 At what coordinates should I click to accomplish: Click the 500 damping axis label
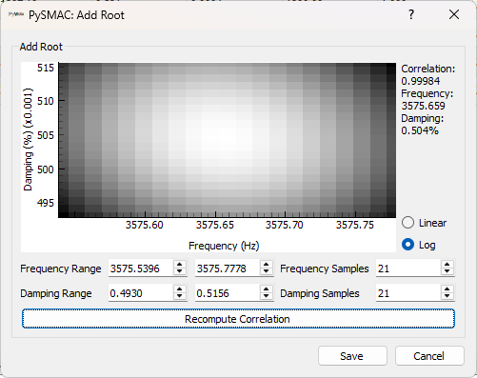pos(46,169)
